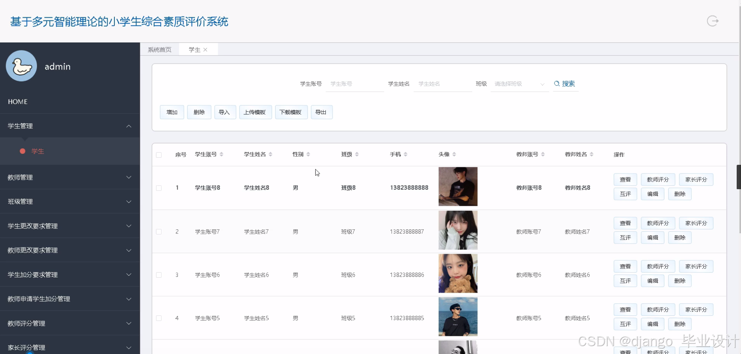Click the red dot beside 学生 submenu
741x354 pixels.
click(x=23, y=151)
